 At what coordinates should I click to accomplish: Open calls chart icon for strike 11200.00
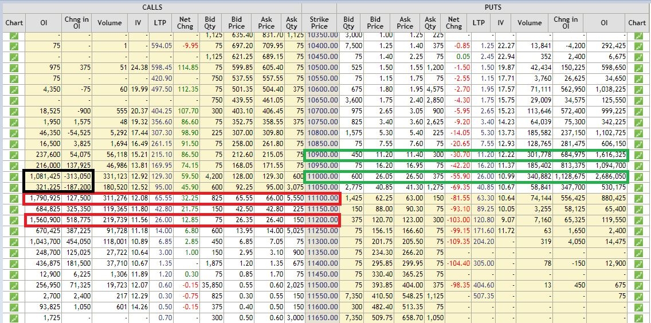[x=14, y=220]
